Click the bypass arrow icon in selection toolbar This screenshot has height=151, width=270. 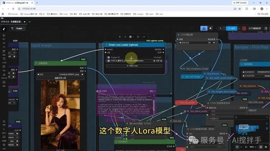tap(144, 37)
